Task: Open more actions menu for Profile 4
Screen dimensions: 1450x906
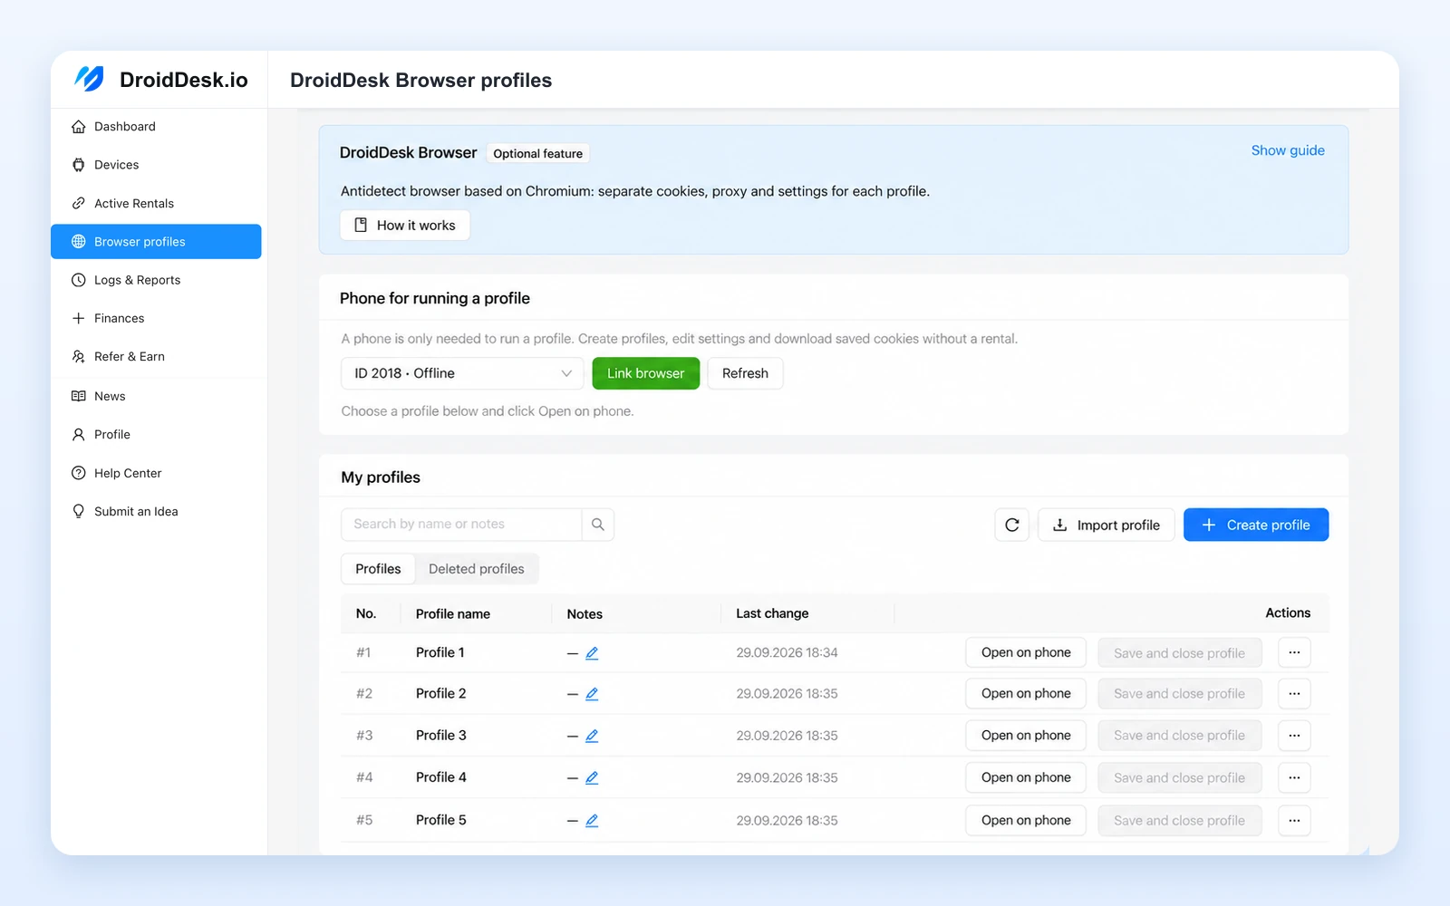Action: (x=1294, y=777)
